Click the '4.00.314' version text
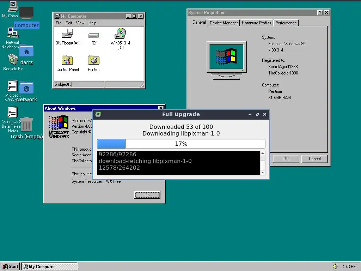Viewport: 361px width, 271px height. [276, 50]
